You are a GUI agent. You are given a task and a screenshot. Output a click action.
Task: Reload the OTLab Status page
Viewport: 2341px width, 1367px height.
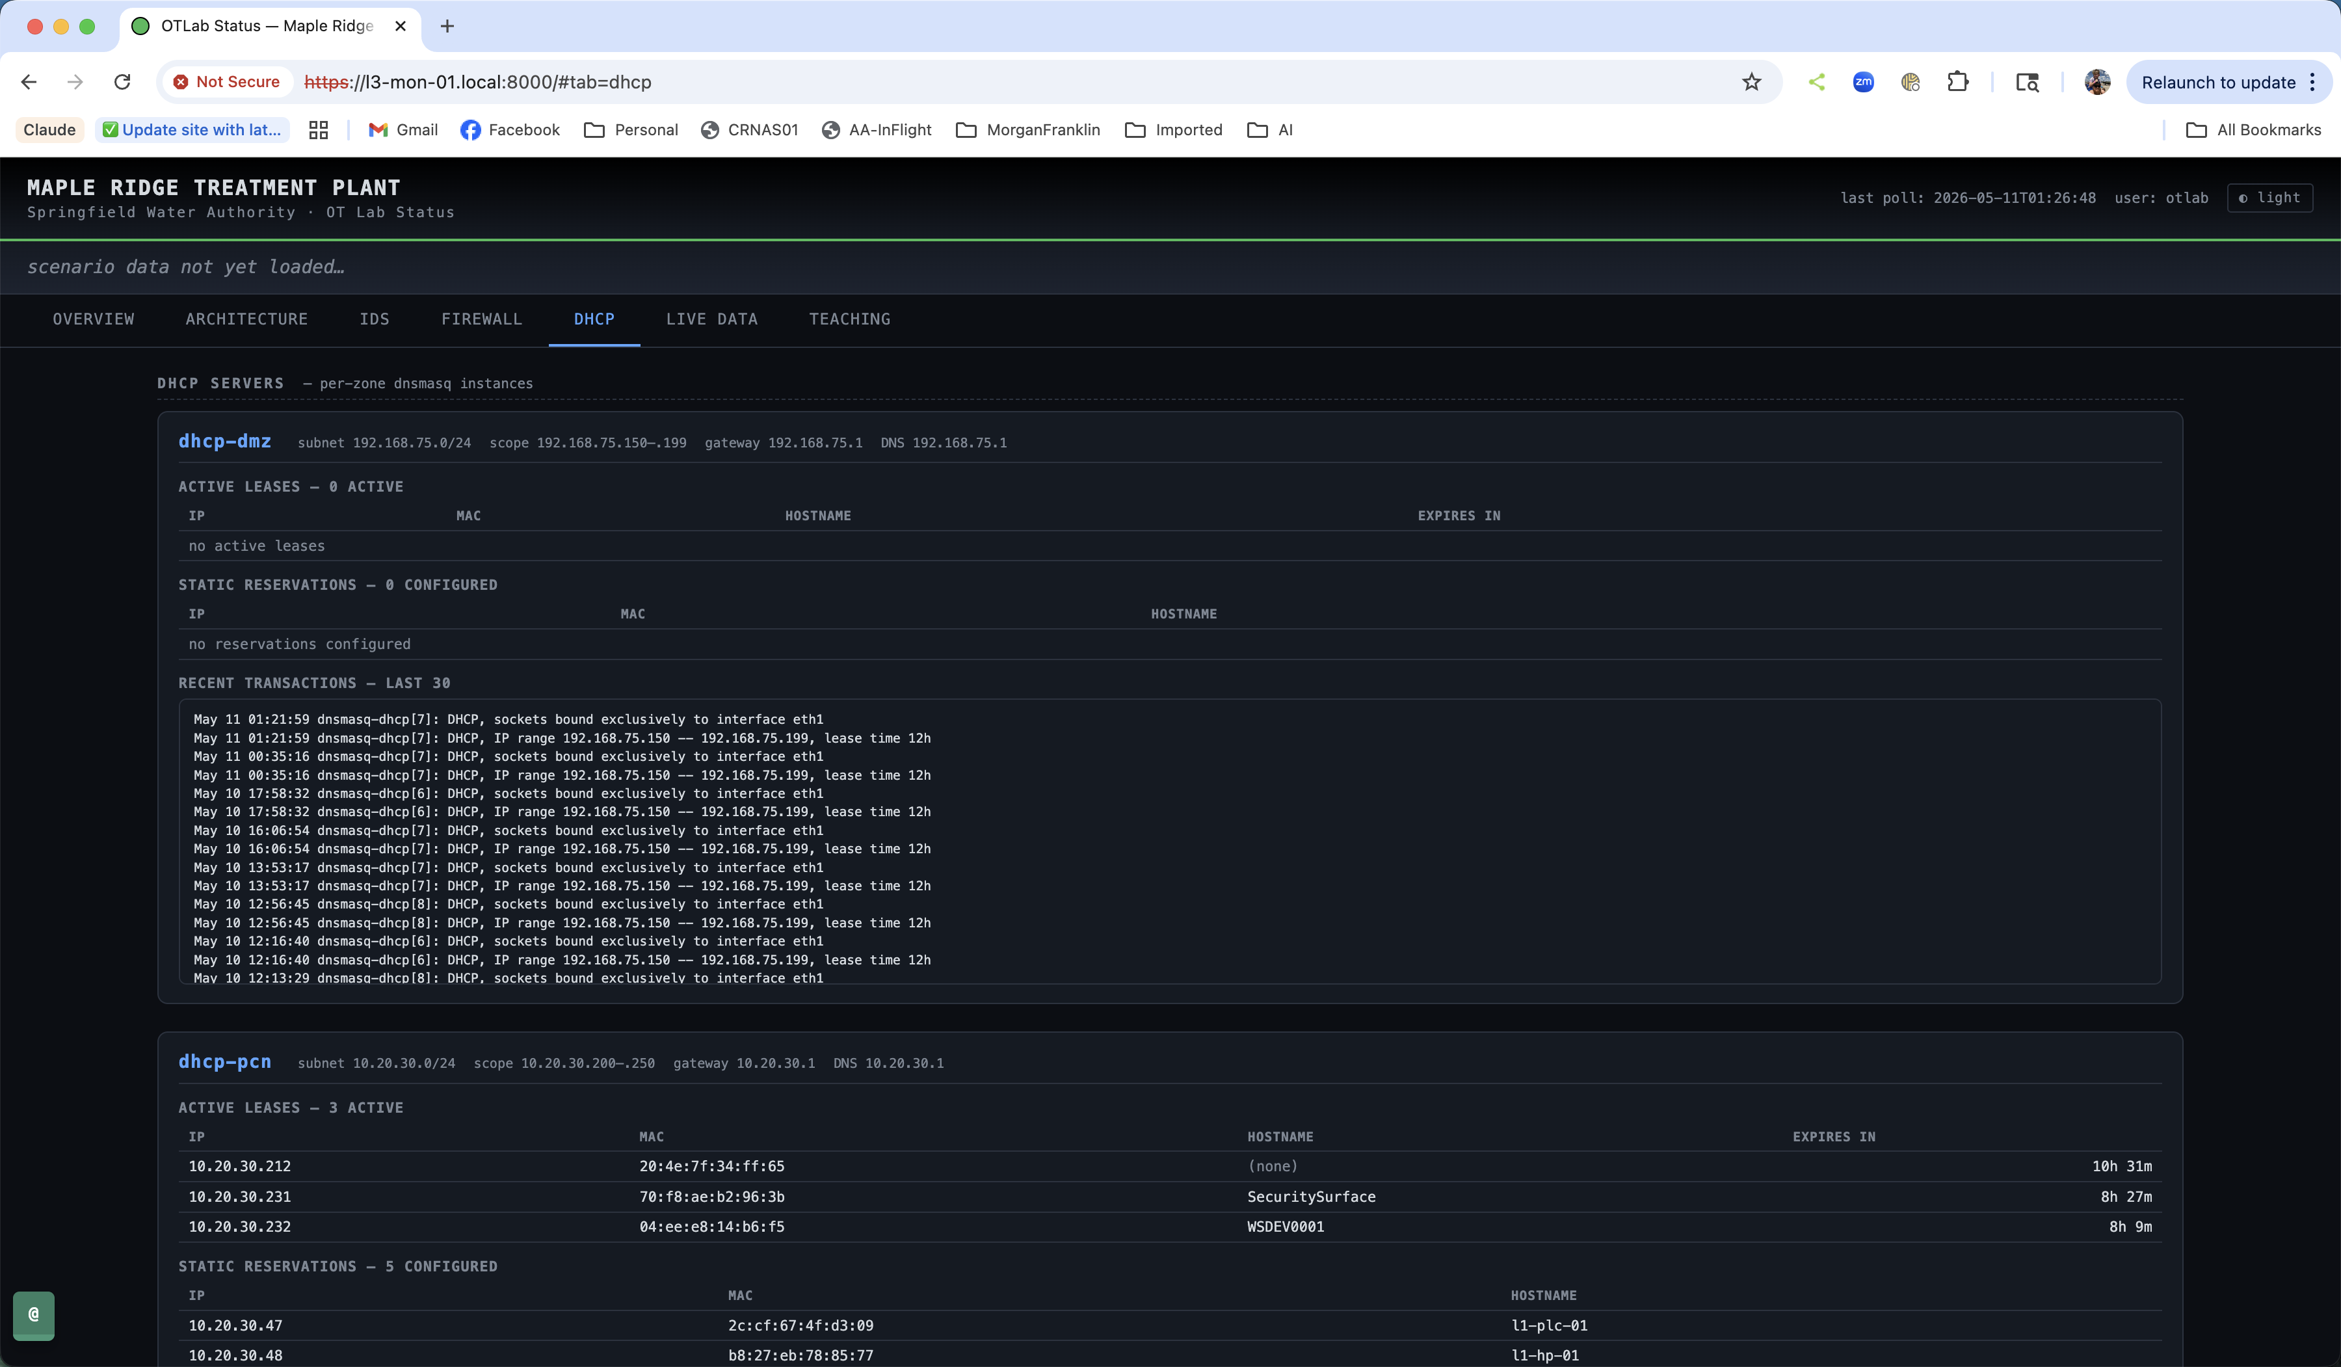pyautogui.click(x=122, y=82)
